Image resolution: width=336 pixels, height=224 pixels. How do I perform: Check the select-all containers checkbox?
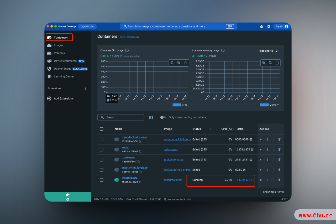coord(102,129)
